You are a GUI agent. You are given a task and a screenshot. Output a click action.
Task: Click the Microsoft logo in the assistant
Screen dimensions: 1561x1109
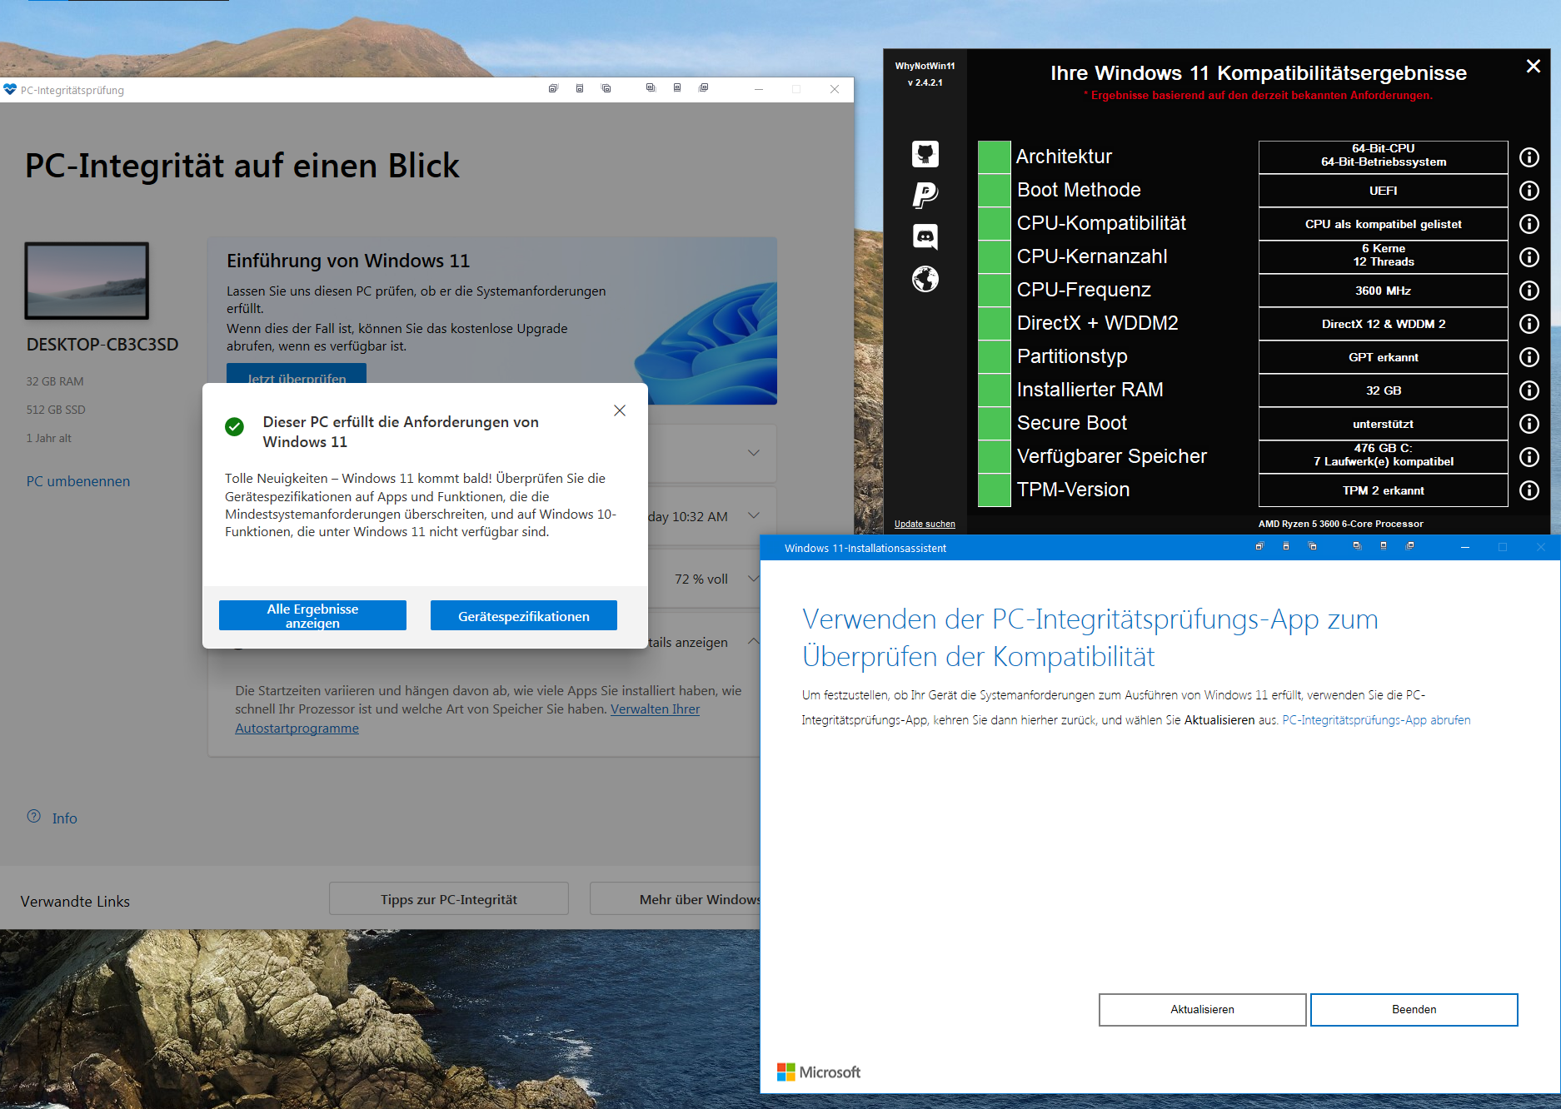point(819,1072)
